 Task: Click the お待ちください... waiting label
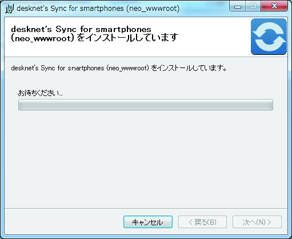tap(40, 93)
